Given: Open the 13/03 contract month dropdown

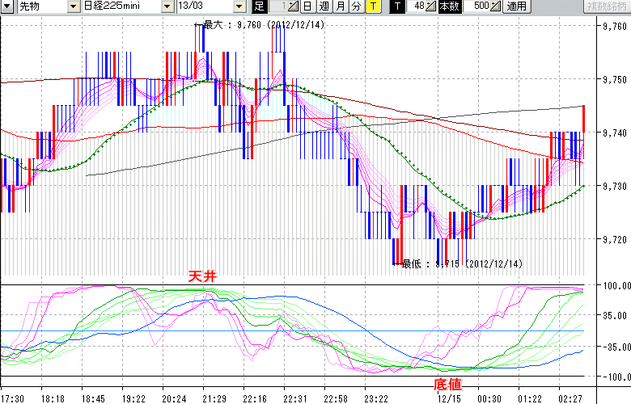Looking at the screenshot, I should 239,6.
